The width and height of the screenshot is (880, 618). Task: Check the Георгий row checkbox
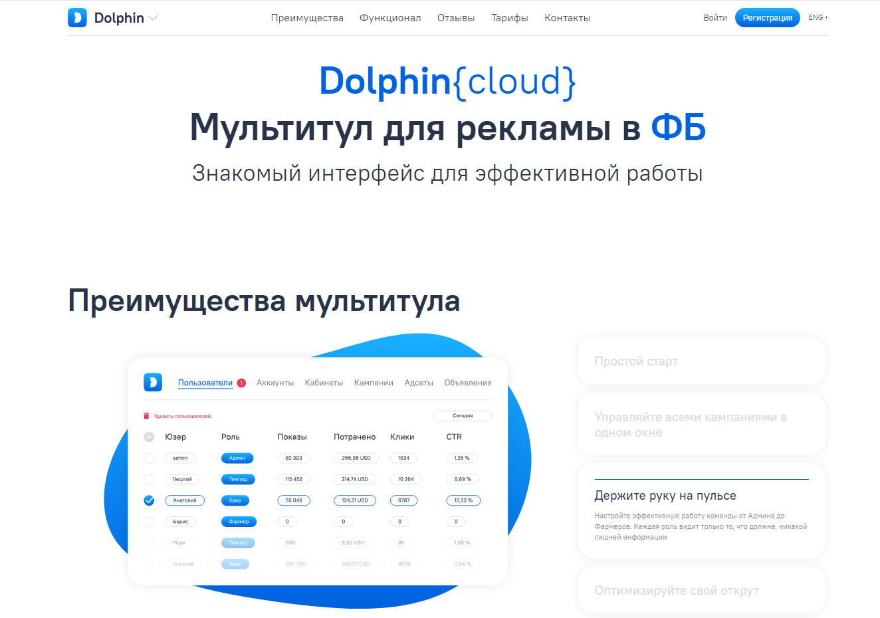click(149, 479)
